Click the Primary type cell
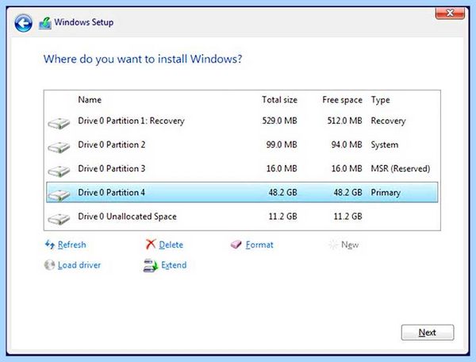The width and height of the screenshot is (476, 362). 386,193
